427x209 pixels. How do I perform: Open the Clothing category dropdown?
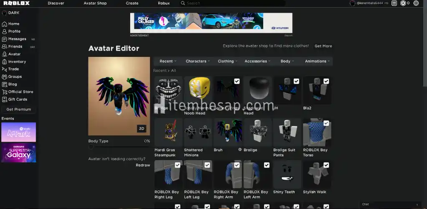pyautogui.click(x=227, y=61)
